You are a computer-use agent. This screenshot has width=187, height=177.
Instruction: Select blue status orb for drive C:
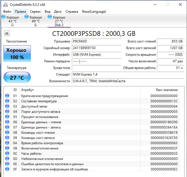click(3, 17)
